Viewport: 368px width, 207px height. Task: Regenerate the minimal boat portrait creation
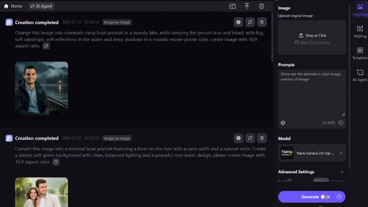[250, 138]
